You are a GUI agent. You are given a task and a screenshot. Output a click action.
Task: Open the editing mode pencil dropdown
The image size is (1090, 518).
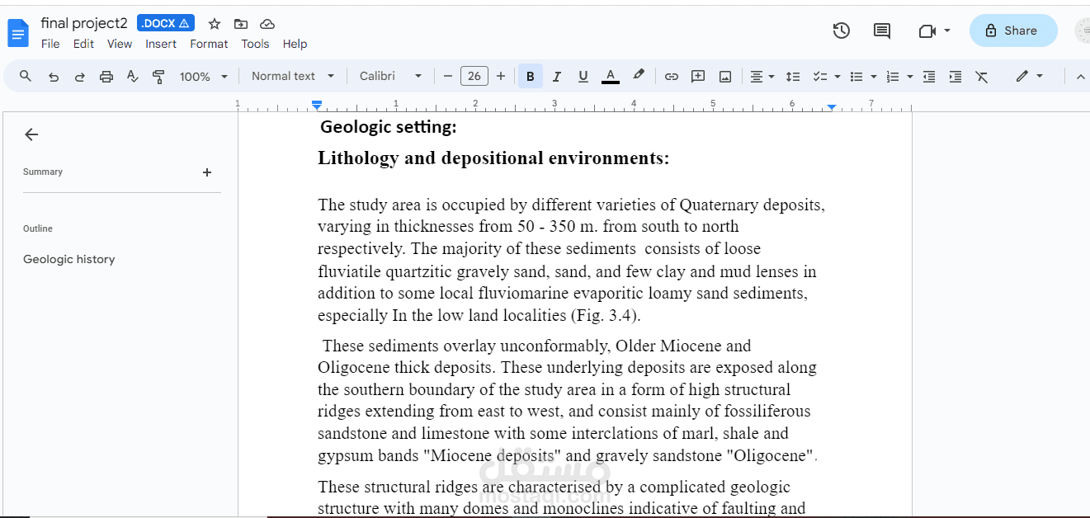(x=1029, y=76)
